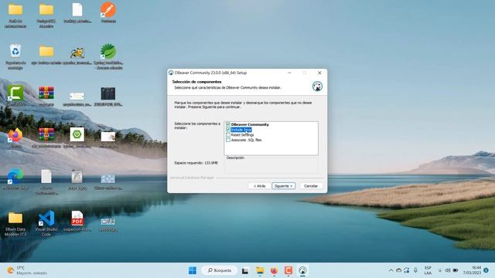The width and height of the screenshot is (495, 278).
Task: Check Associate .SQL files option
Action: pos(228,140)
